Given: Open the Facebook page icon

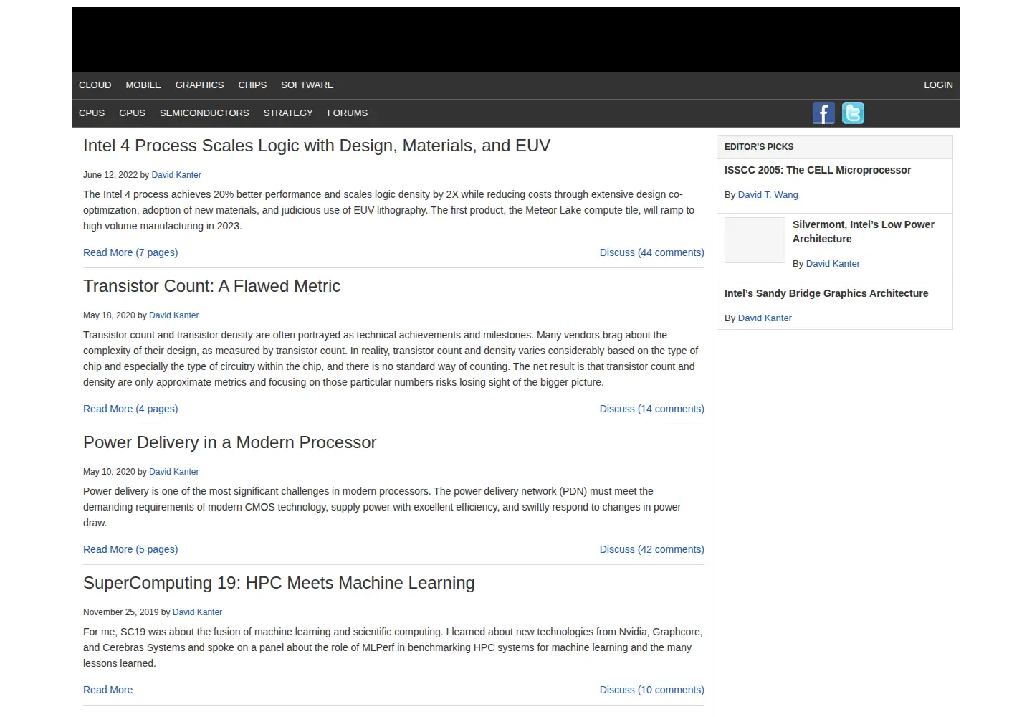Looking at the screenshot, I should pyautogui.click(x=823, y=113).
